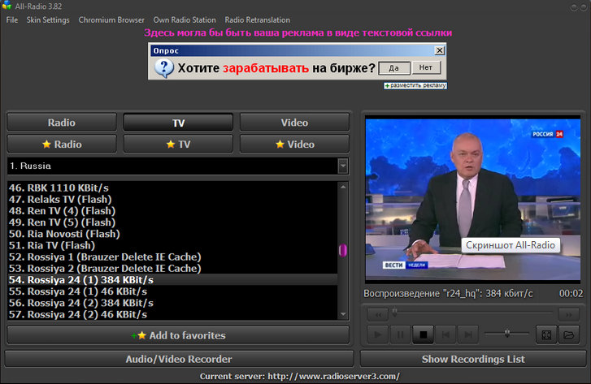Select 53. Rossiya 2 channel
The width and height of the screenshot is (591, 384).
click(x=172, y=268)
